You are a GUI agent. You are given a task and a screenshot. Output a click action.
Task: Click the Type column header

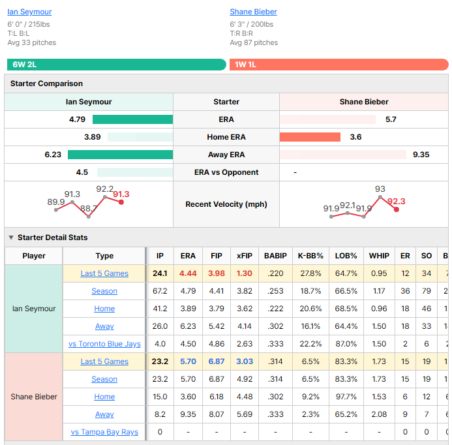[x=104, y=256]
